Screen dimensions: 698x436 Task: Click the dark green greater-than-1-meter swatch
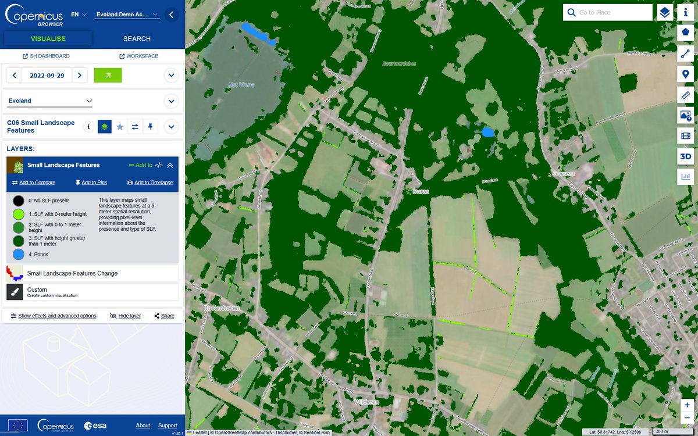19,241
